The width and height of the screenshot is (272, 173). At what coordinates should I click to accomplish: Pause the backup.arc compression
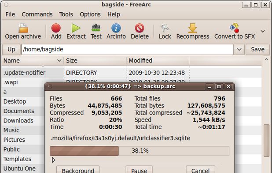(139, 170)
